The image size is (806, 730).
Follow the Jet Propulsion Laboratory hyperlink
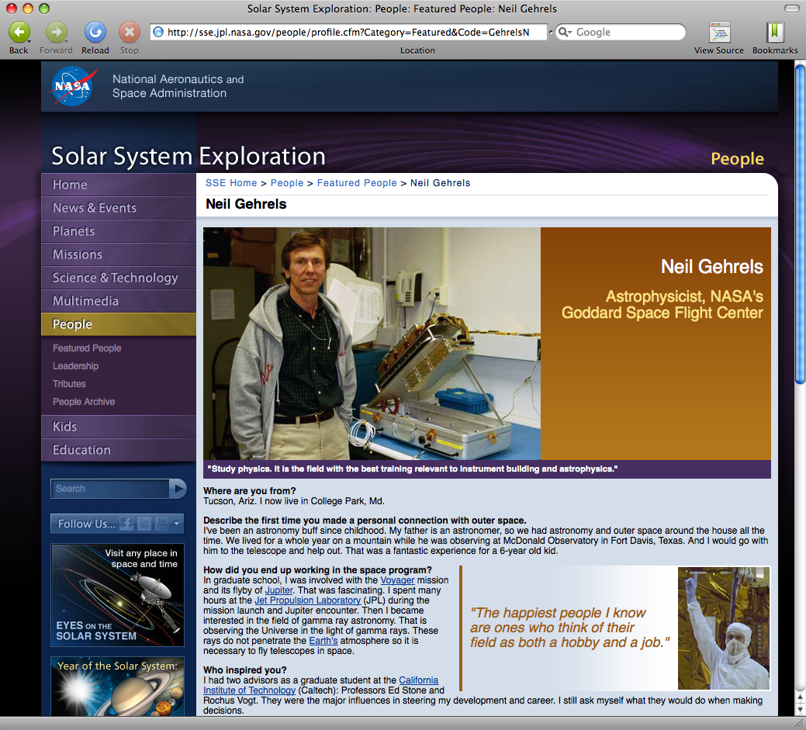tap(307, 600)
